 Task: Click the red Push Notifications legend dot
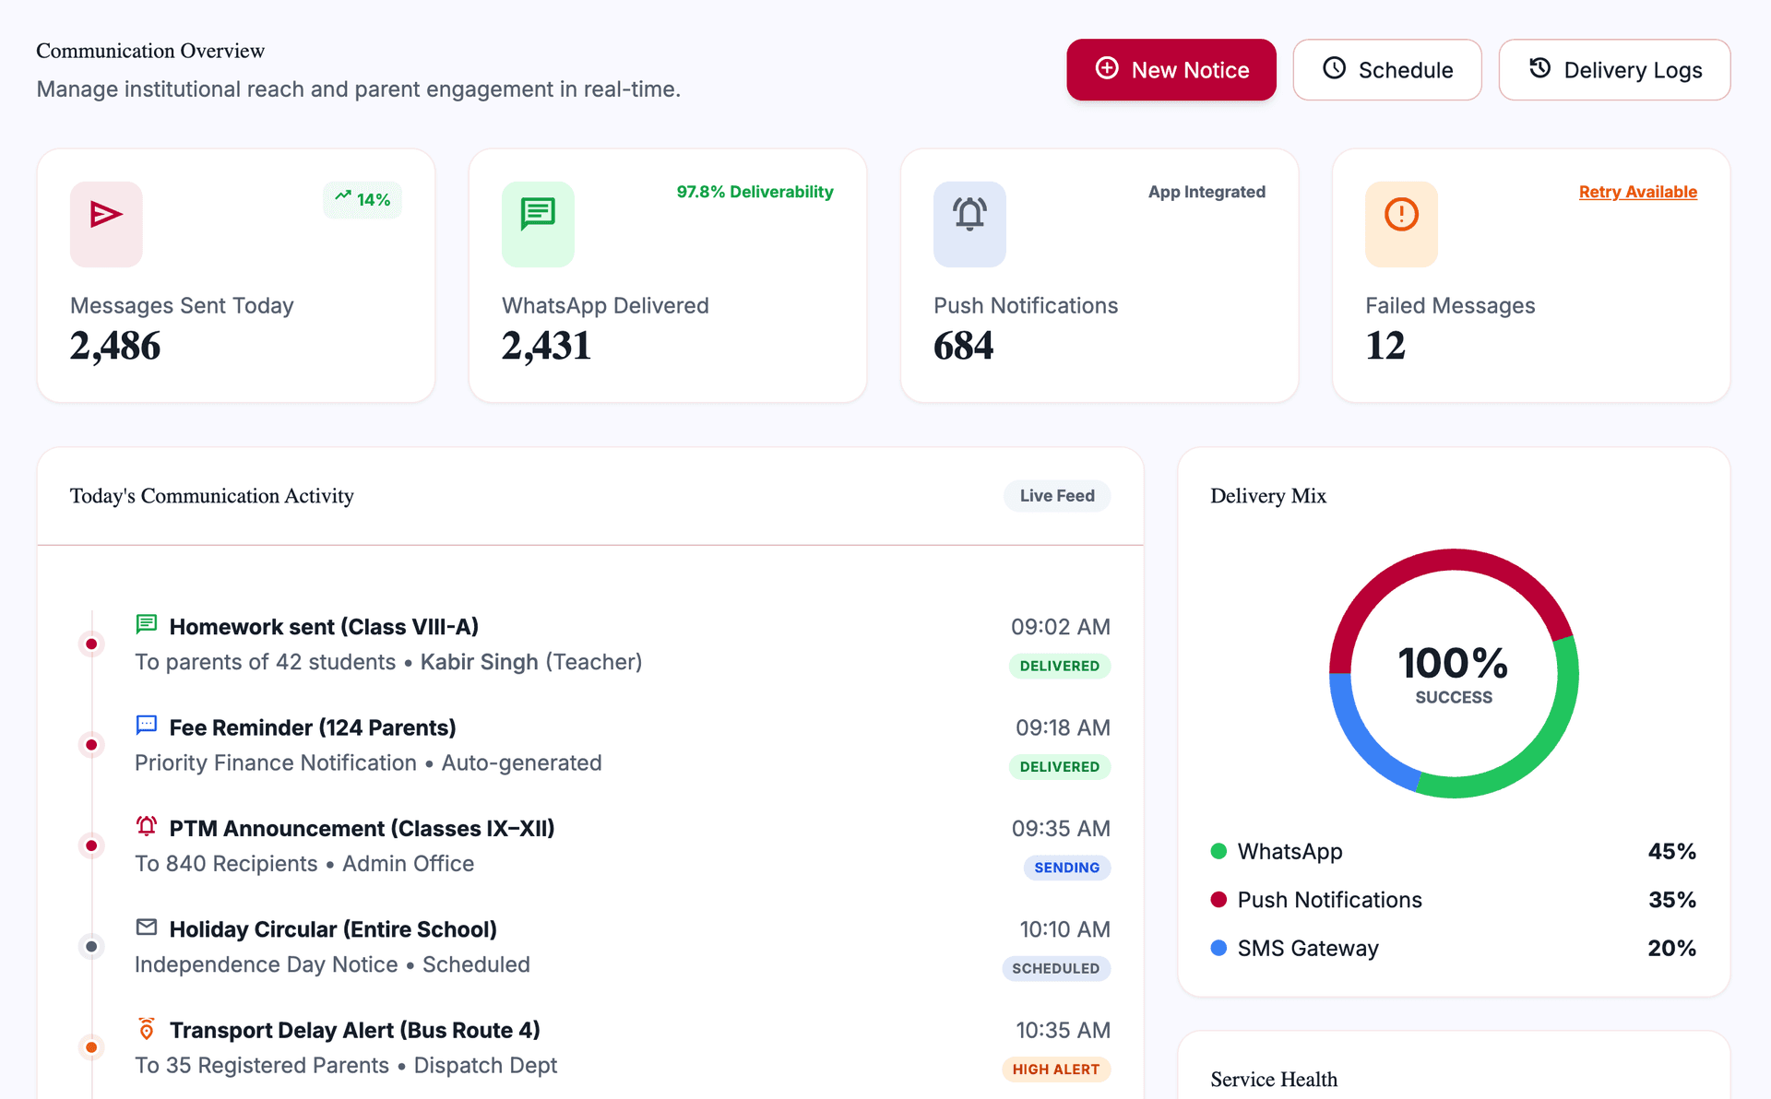[x=1218, y=900]
